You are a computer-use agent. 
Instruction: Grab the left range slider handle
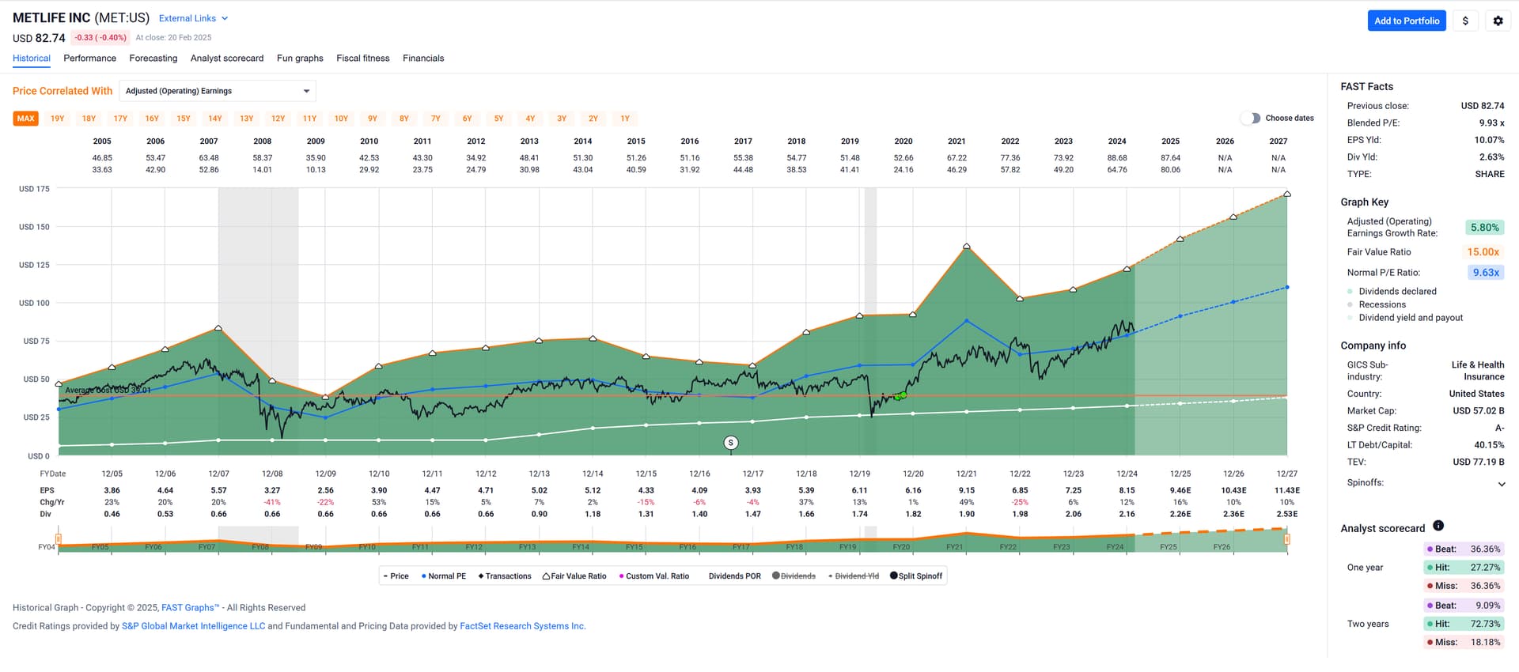click(x=59, y=539)
